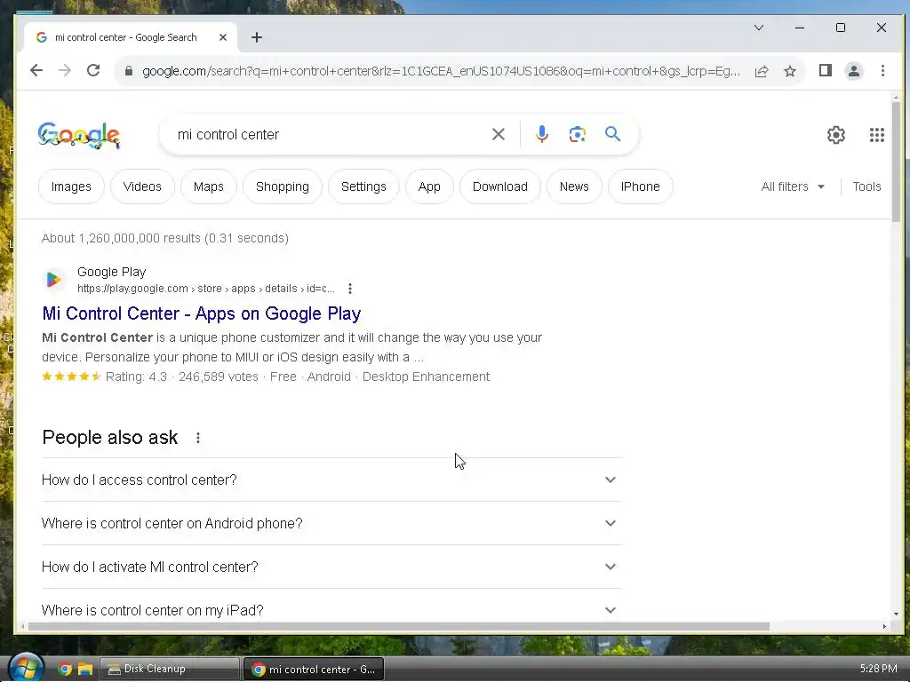Select mi control center Chrome taskbar button
The height and width of the screenshot is (682, 910).
pyautogui.click(x=314, y=669)
